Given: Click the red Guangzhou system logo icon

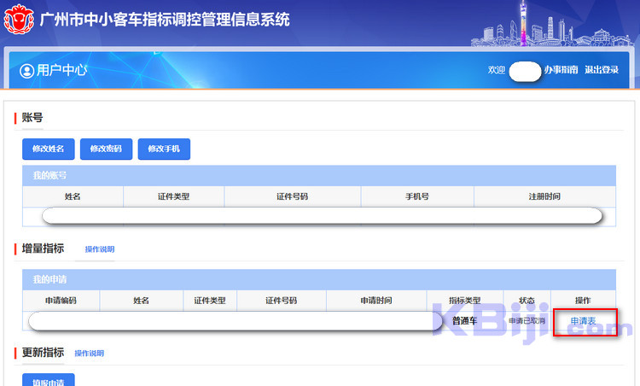Looking at the screenshot, I should click(19, 19).
